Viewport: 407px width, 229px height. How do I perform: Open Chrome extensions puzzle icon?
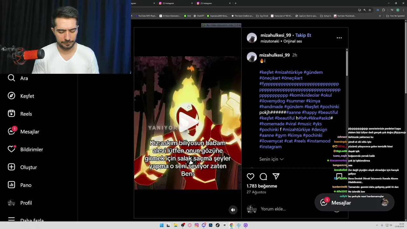[383, 10]
